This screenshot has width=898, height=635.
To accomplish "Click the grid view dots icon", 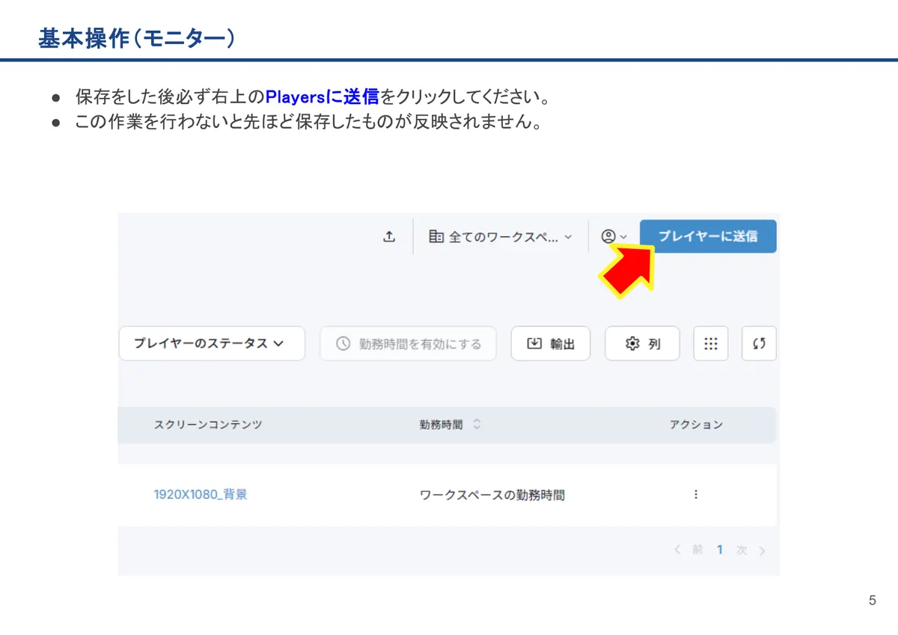I will (711, 344).
